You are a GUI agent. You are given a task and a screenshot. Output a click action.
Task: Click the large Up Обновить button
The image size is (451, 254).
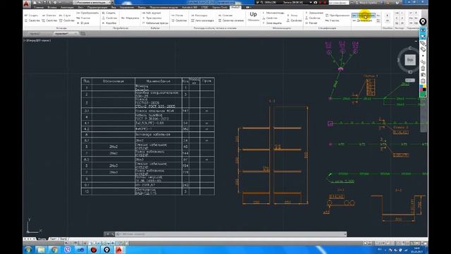point(254,16)
